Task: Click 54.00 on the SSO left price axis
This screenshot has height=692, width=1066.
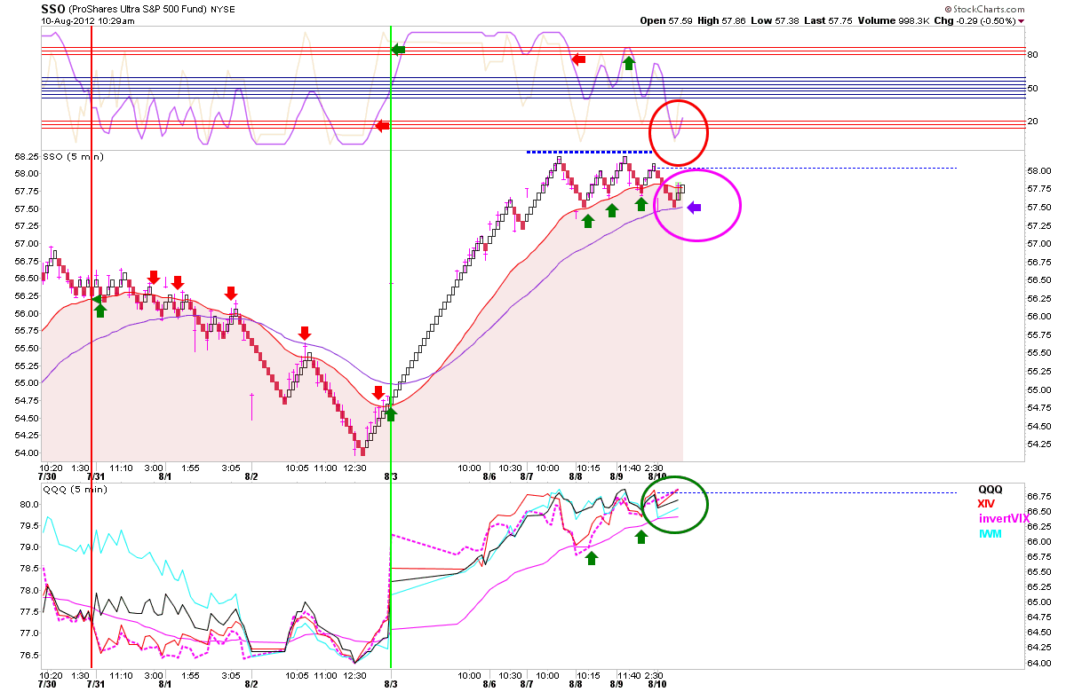Action: (28, 452)
